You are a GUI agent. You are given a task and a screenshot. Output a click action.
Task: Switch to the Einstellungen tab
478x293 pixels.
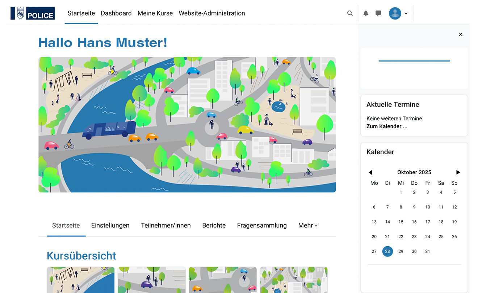(x=110, y=225)
